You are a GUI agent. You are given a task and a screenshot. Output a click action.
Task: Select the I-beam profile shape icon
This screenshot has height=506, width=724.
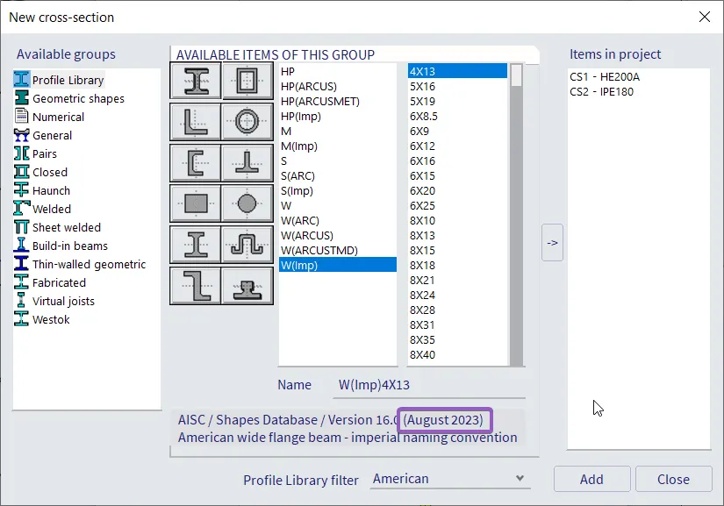point(195,82)
